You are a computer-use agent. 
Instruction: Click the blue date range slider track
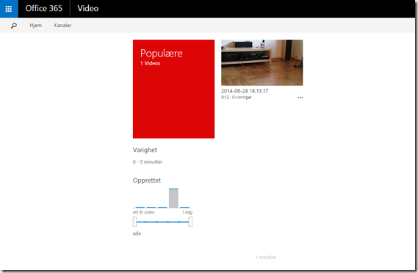coord(162,222)
